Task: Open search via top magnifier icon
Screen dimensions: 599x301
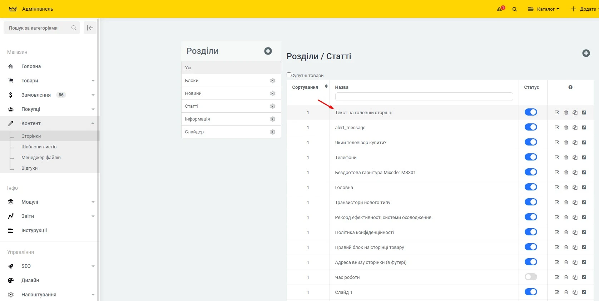Action: pyautogui.click(x=515, y=9)
